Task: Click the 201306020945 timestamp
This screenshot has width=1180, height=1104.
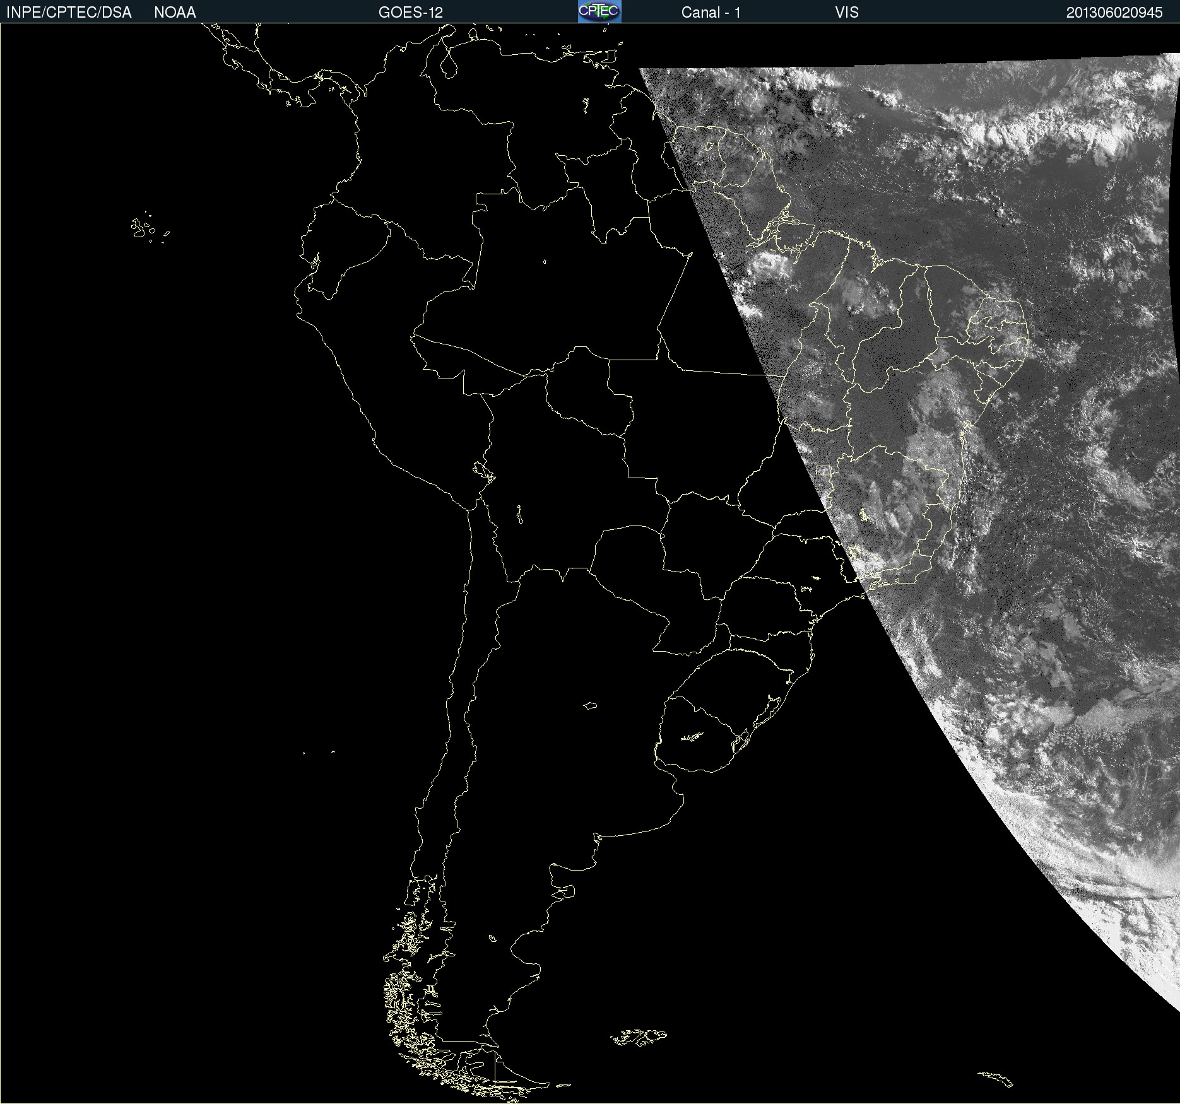Action: pyautogui.click(x=1114, y=13)
